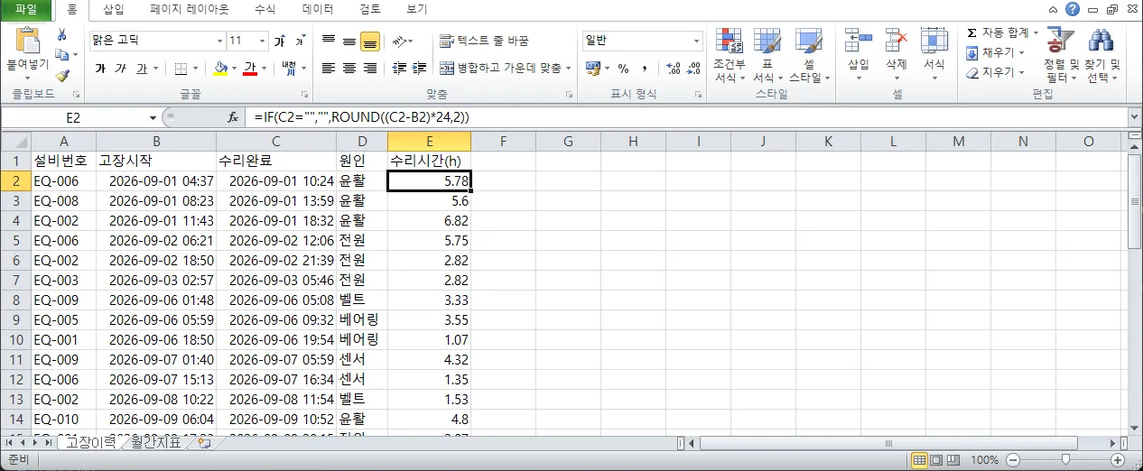
Task: Open the number format 일반 dropdown
Action: pos(697,41)
